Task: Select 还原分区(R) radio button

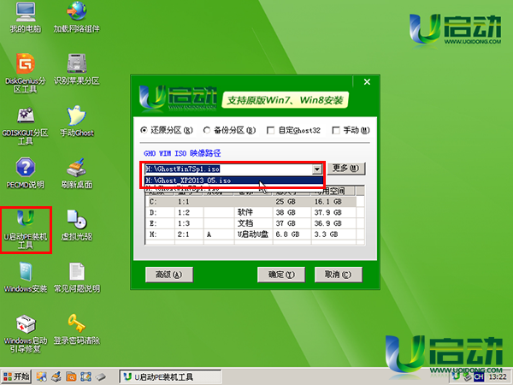Action: tap(144, 130)
